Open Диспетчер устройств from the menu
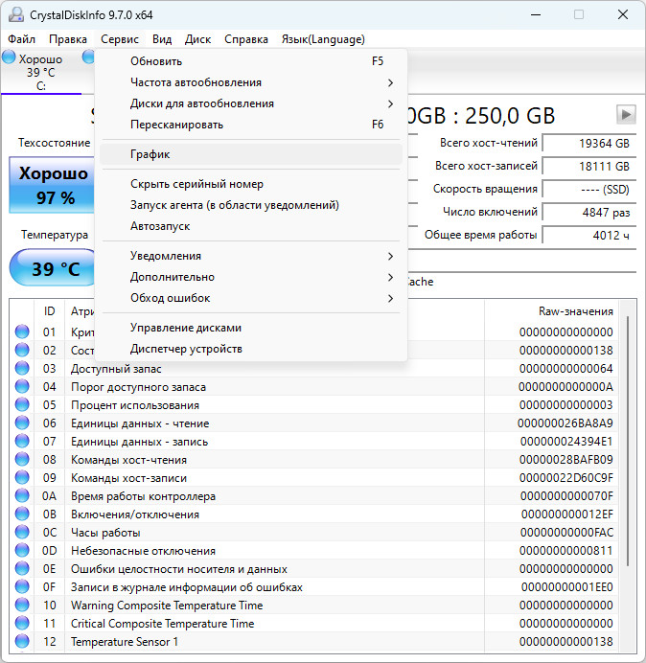The width and height of the screenshot is (646, 663). pyautogui.click(x=251, y=349)
